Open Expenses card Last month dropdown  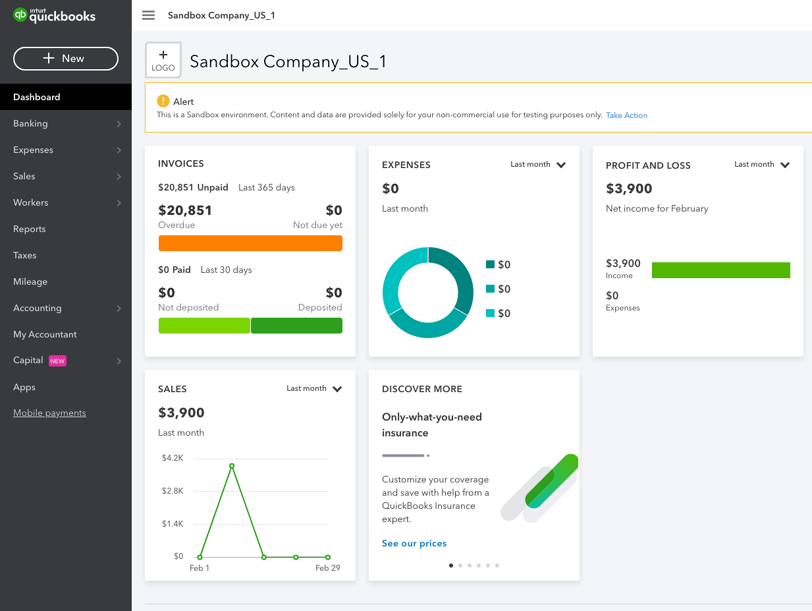click(538, 165)
